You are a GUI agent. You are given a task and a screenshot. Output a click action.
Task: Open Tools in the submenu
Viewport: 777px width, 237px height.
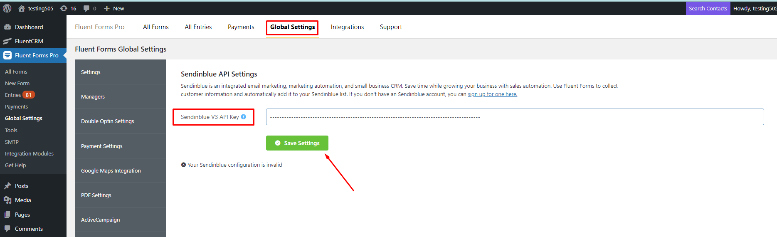[x=11, y=130]
